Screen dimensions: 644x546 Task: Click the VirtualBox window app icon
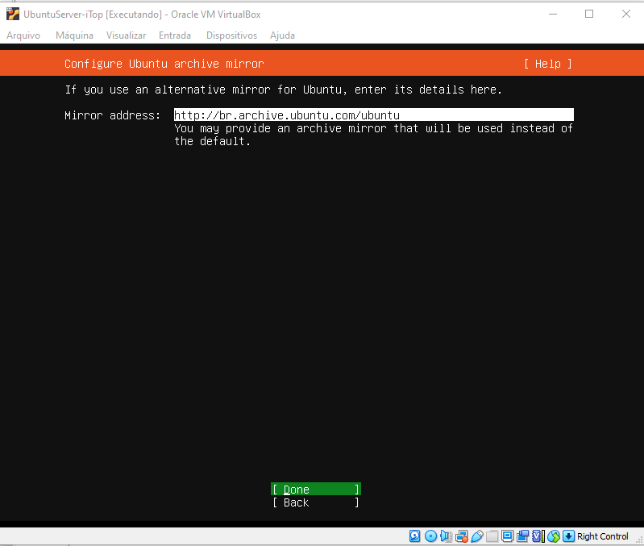pos(12,14)
